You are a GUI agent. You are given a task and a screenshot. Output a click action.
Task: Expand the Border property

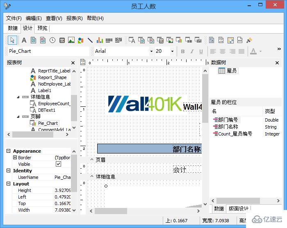pos(15,157)
